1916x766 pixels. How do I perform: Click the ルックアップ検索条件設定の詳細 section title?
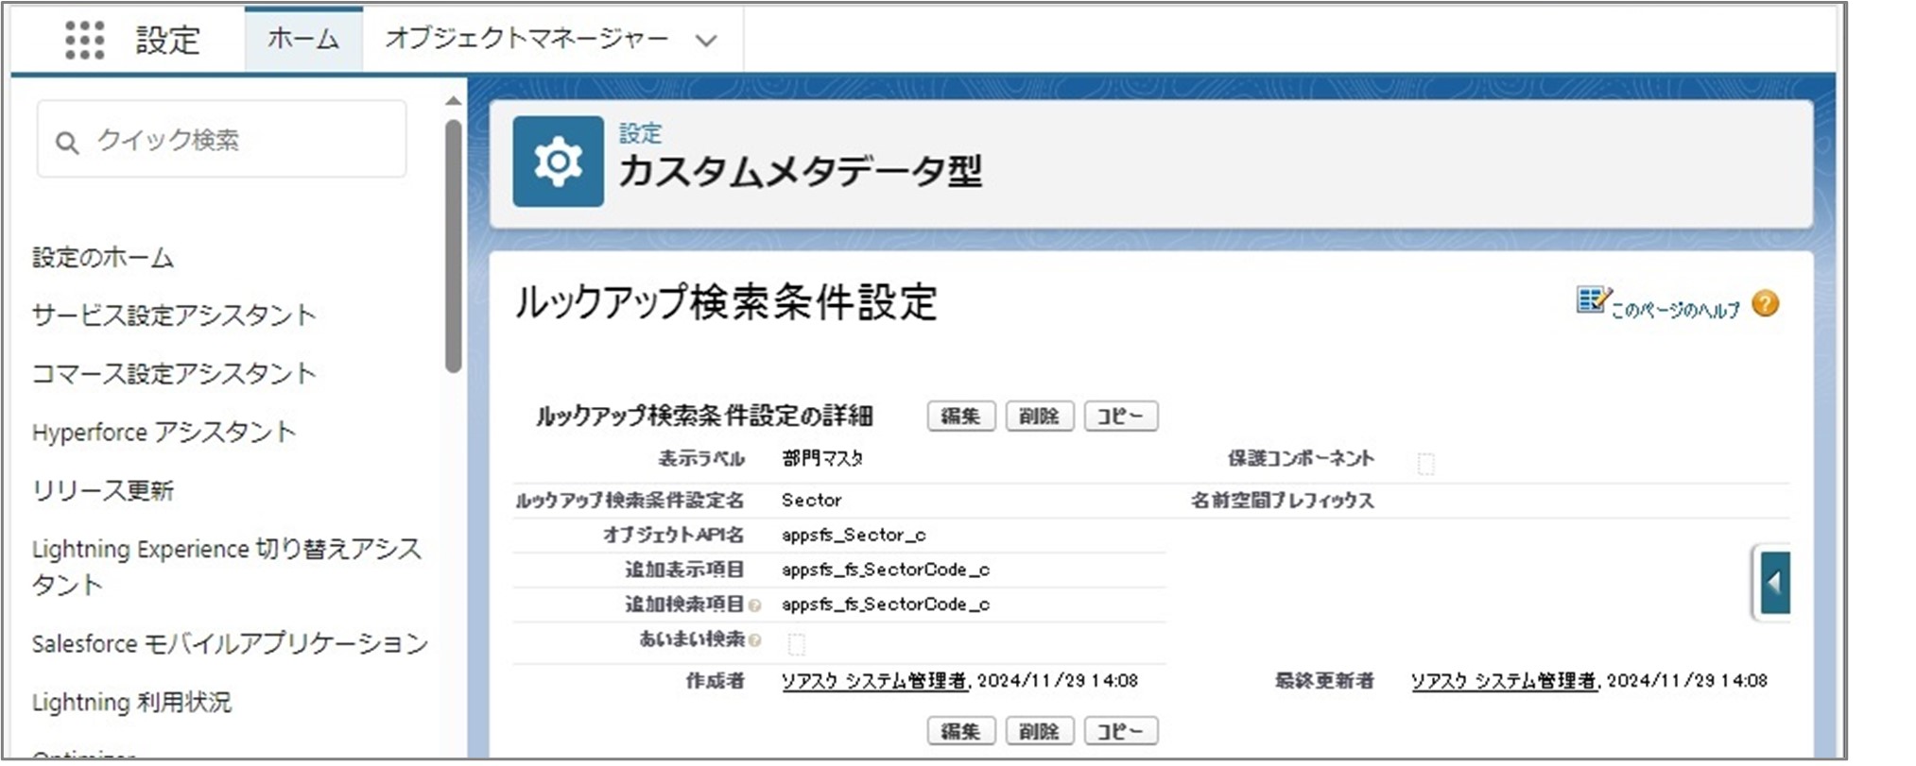click(705, 417)
